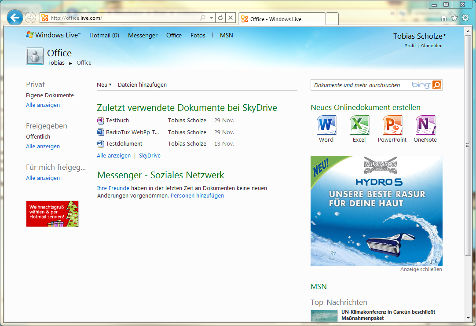Click Tobias in the breadcrumb

pos(56,63)
